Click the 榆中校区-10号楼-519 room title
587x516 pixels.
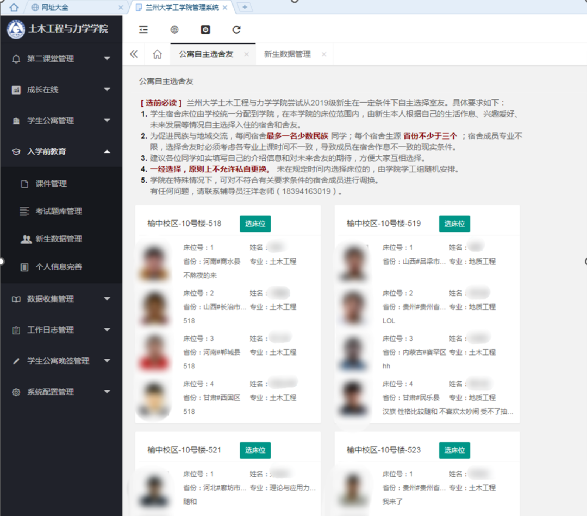click(384, 224)
